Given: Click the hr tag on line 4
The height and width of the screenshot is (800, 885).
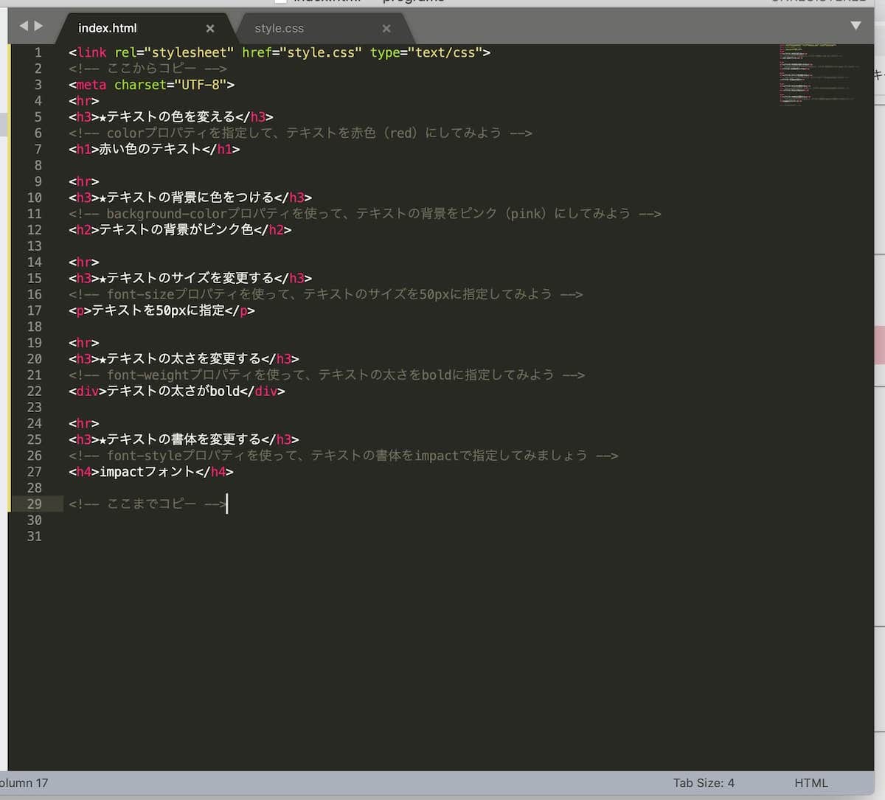Looking at the screenshot, I should (x=83, y=101).
